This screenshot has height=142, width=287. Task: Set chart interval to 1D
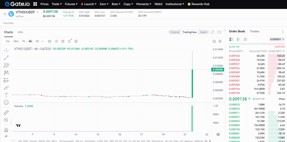click(x=37, y=41)
